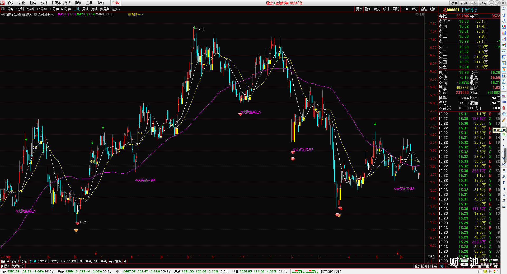The width and height of the screenshot is (507, 274).
Task: Click the app logo icon in the top-left corner
Action: pyautogui.click(x=2, y=3)
